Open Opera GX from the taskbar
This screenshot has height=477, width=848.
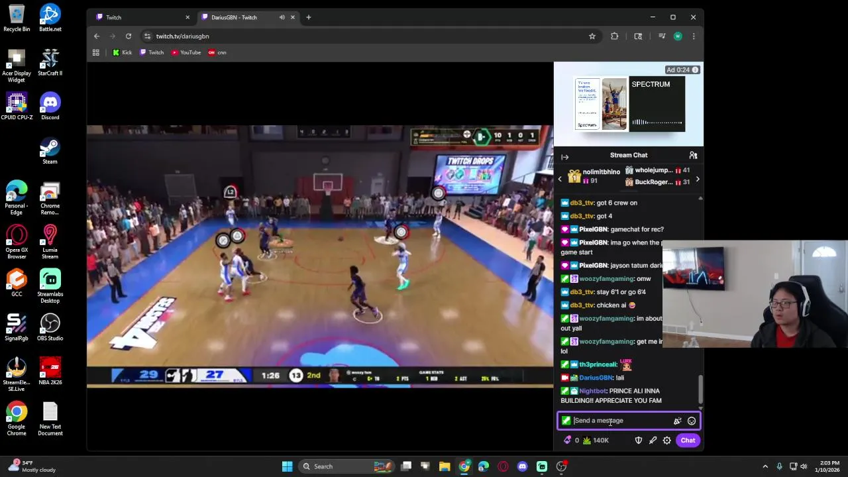[x=503, y=466]
